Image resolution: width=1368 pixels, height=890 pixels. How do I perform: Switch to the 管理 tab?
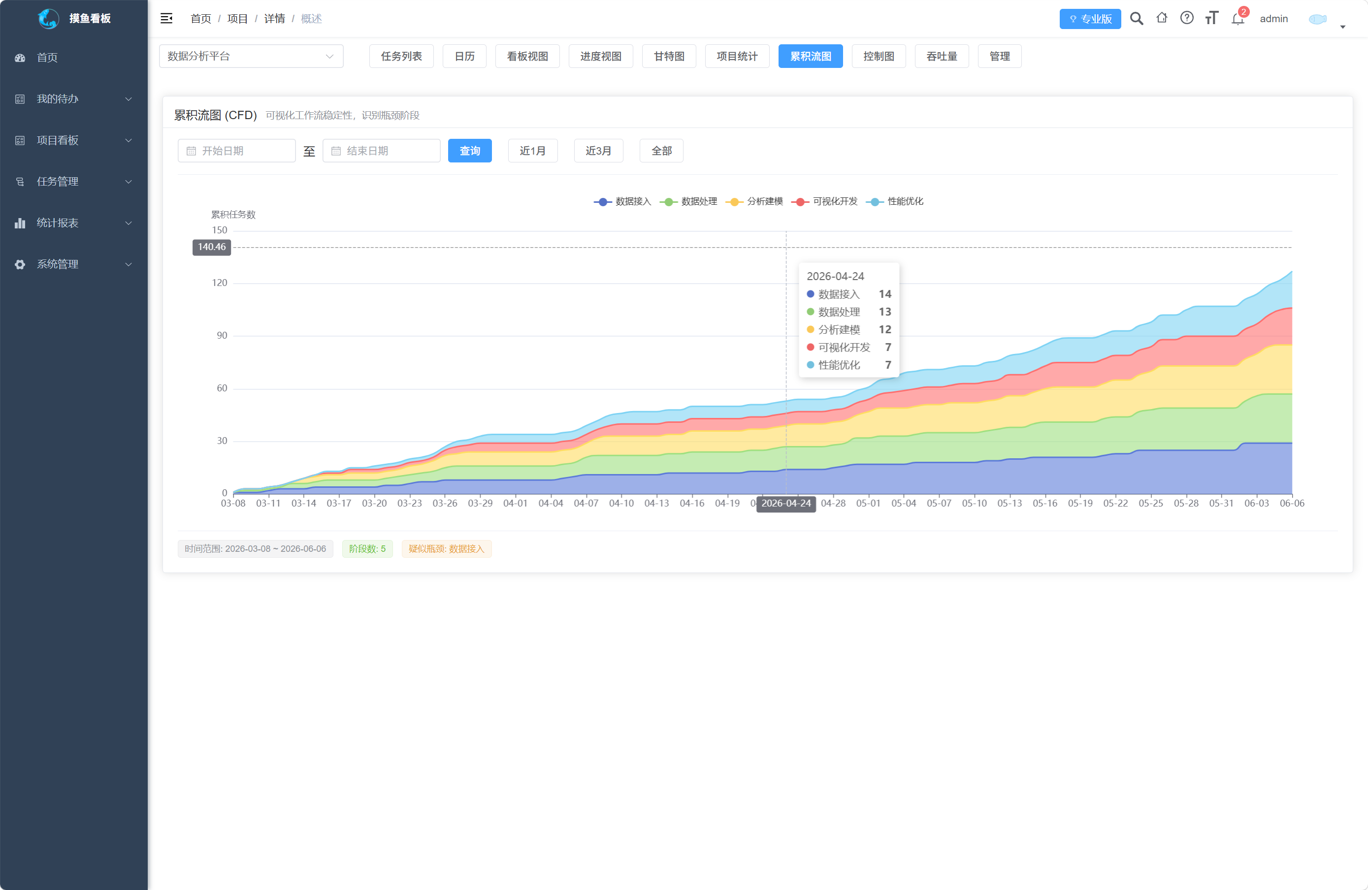coord(1000,56)
